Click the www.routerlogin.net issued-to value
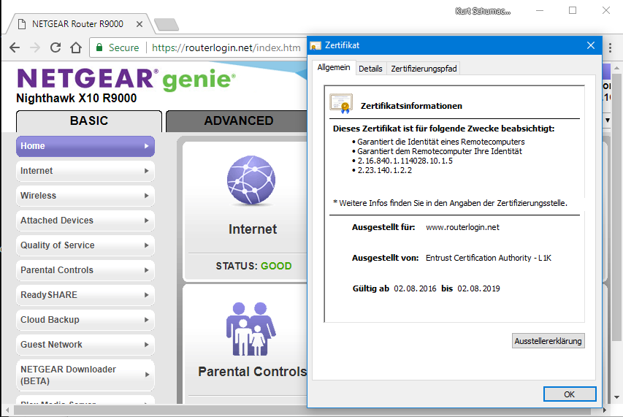623x417 pixels. (x=462, y=228)
